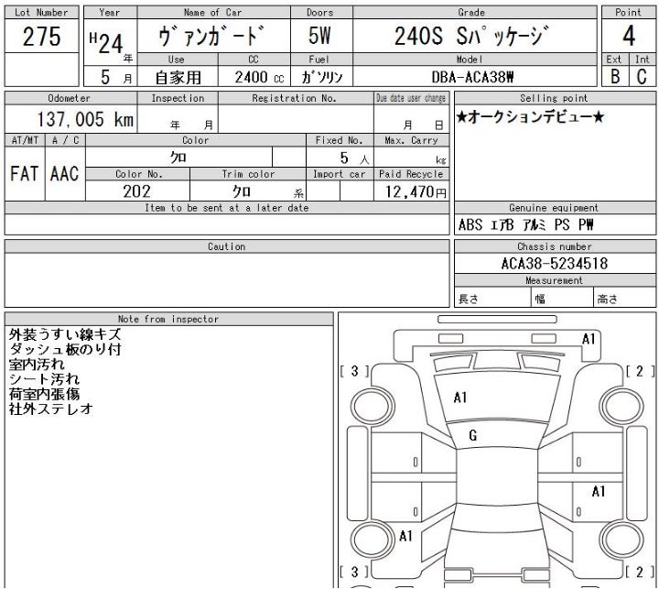Image resolution: width=659 pixels, height=589 pixels.
Task: Click the 高さ height measurement cell
Action: (x=624, y=299)
